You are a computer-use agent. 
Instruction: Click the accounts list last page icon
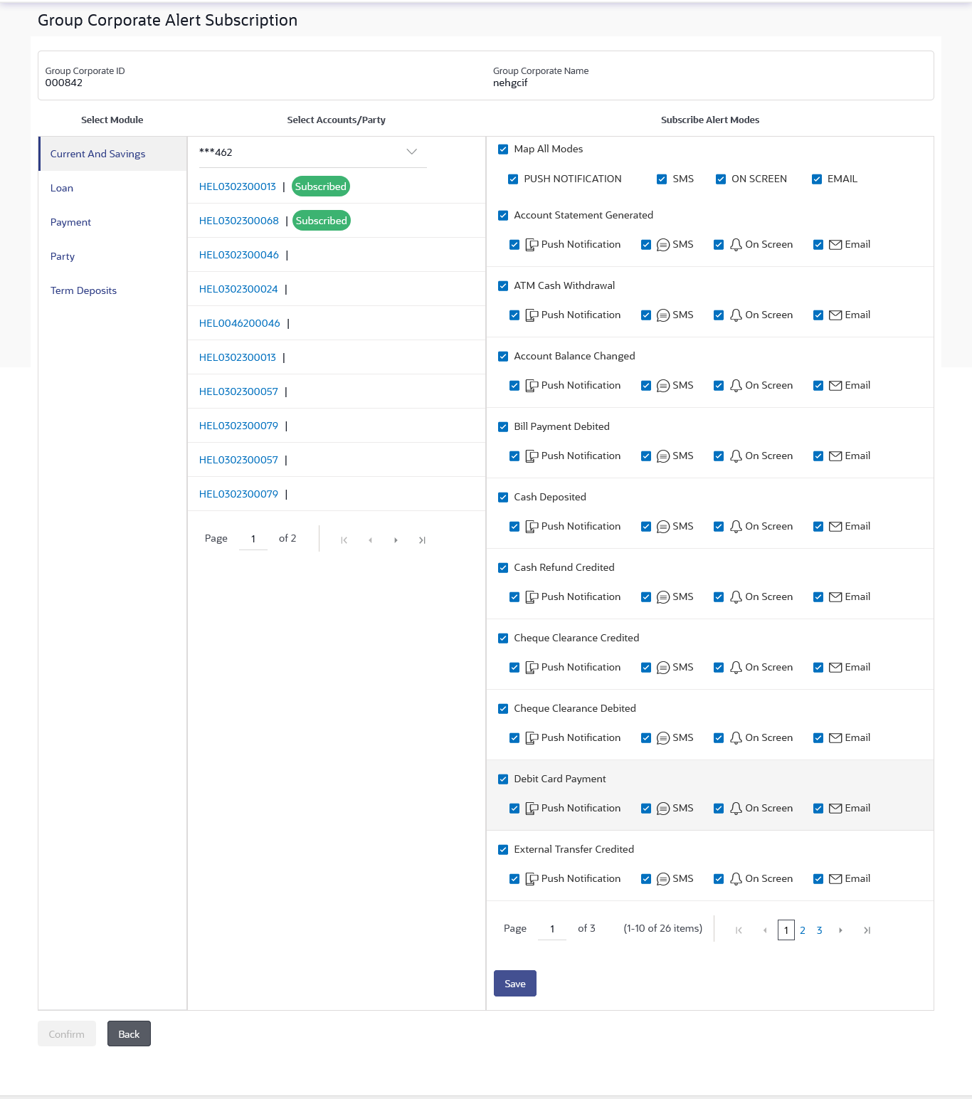point(422,540)
